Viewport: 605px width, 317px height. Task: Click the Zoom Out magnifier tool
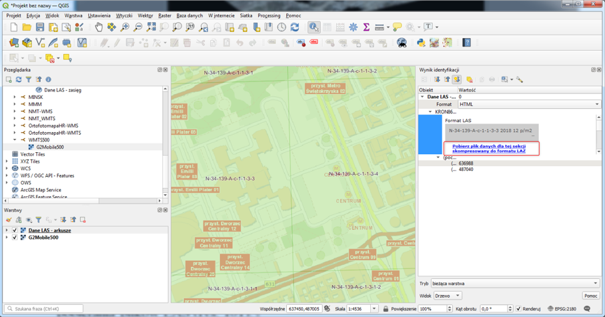tap(137, 27)
